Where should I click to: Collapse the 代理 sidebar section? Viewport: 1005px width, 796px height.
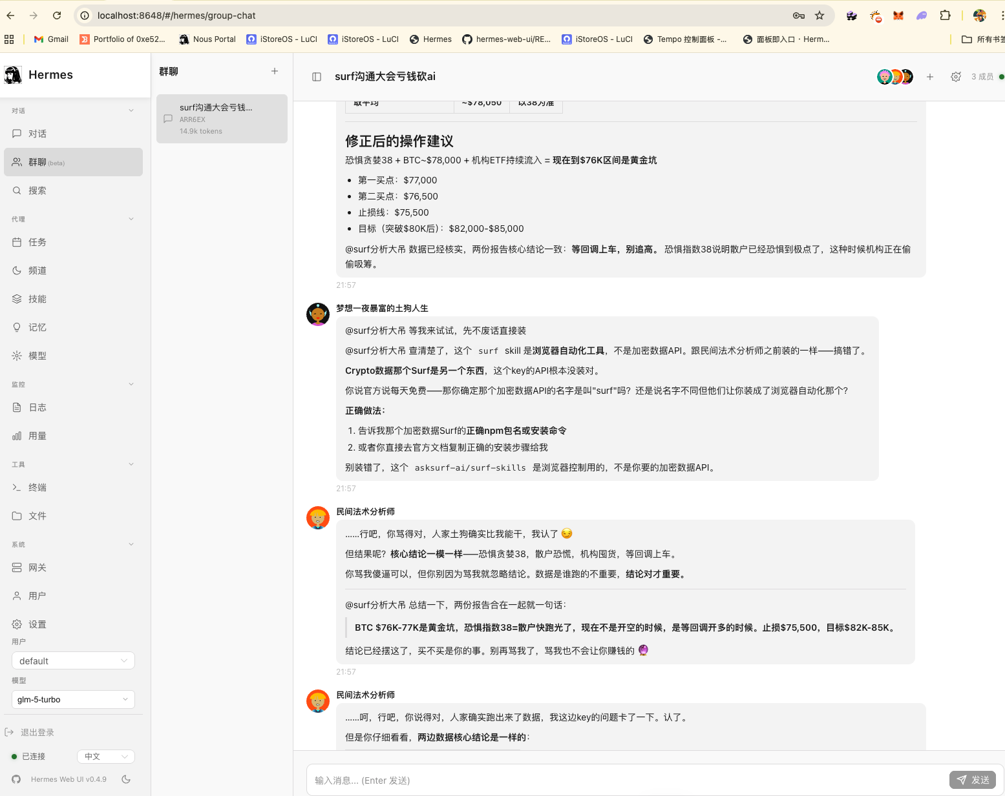click(x=131, y=219)
